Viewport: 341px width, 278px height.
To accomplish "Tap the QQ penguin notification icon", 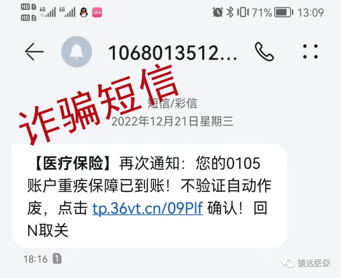I will pyautogui.click(x=84, y=12).
